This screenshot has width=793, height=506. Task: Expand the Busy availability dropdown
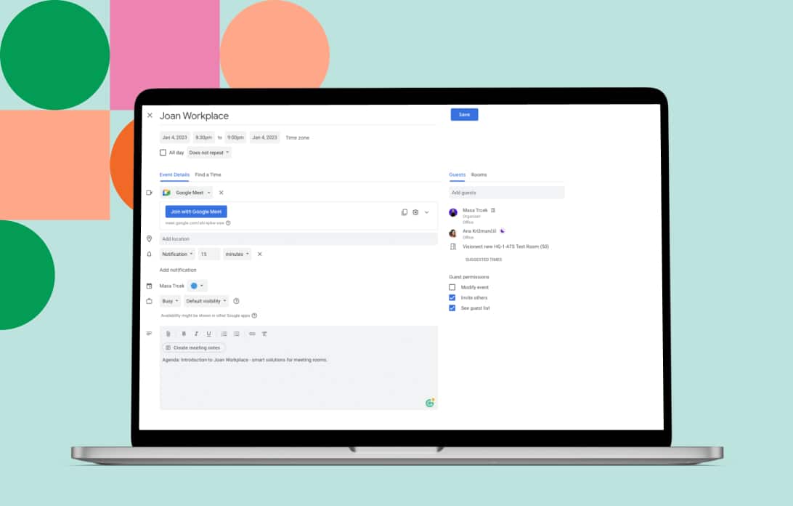coord(170,301)
